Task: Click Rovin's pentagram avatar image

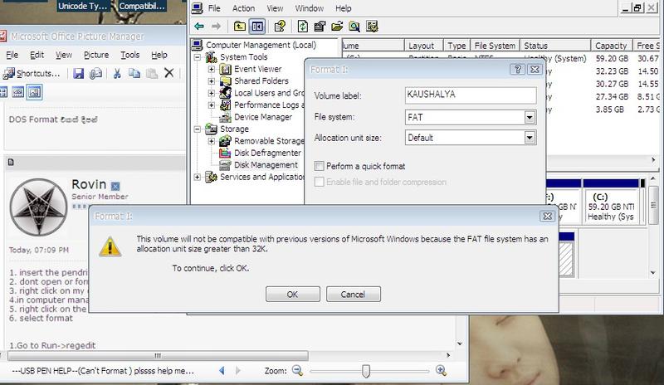Action: tap(38, 207)
